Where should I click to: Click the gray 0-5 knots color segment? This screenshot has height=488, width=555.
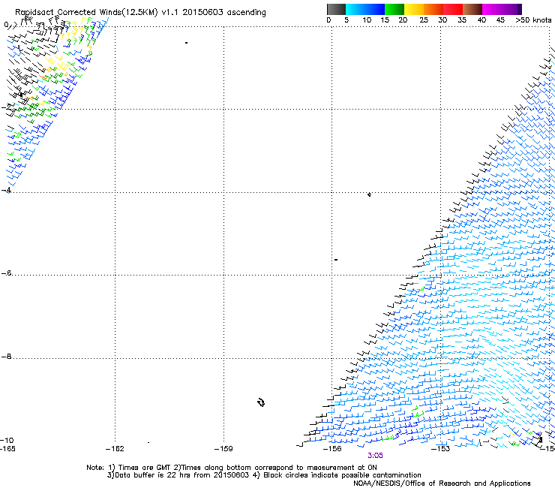[336, 9]
